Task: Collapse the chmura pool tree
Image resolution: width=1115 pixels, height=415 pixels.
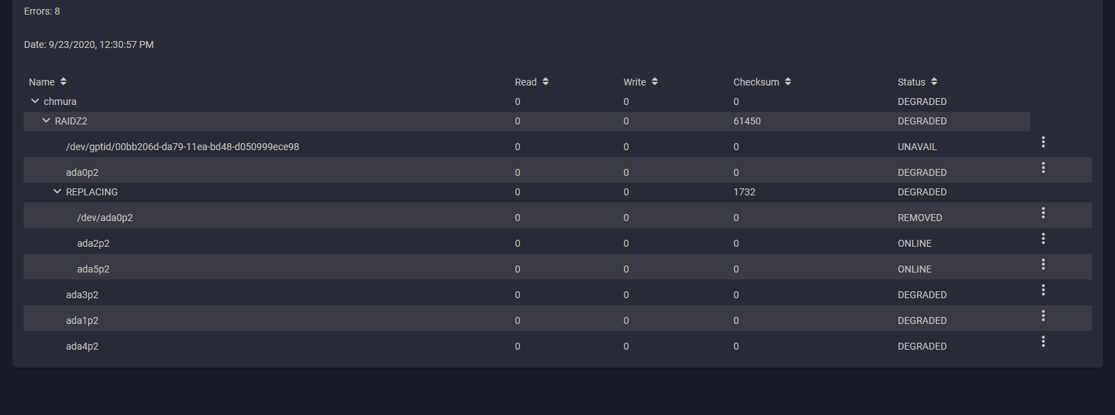Action: (35, 101)
